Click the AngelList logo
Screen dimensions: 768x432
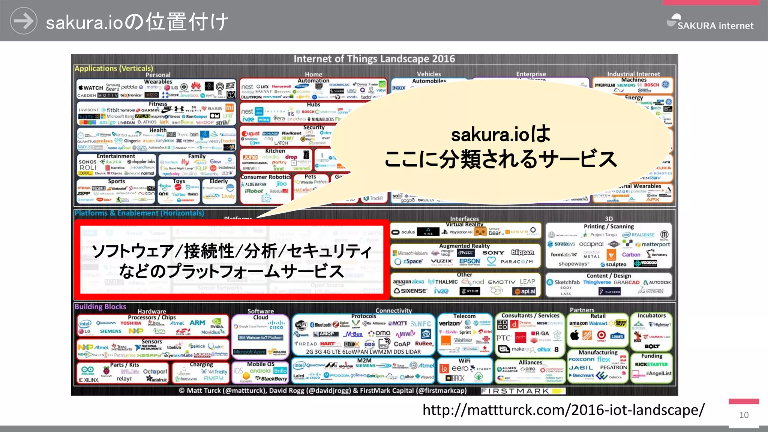(658, 373)
